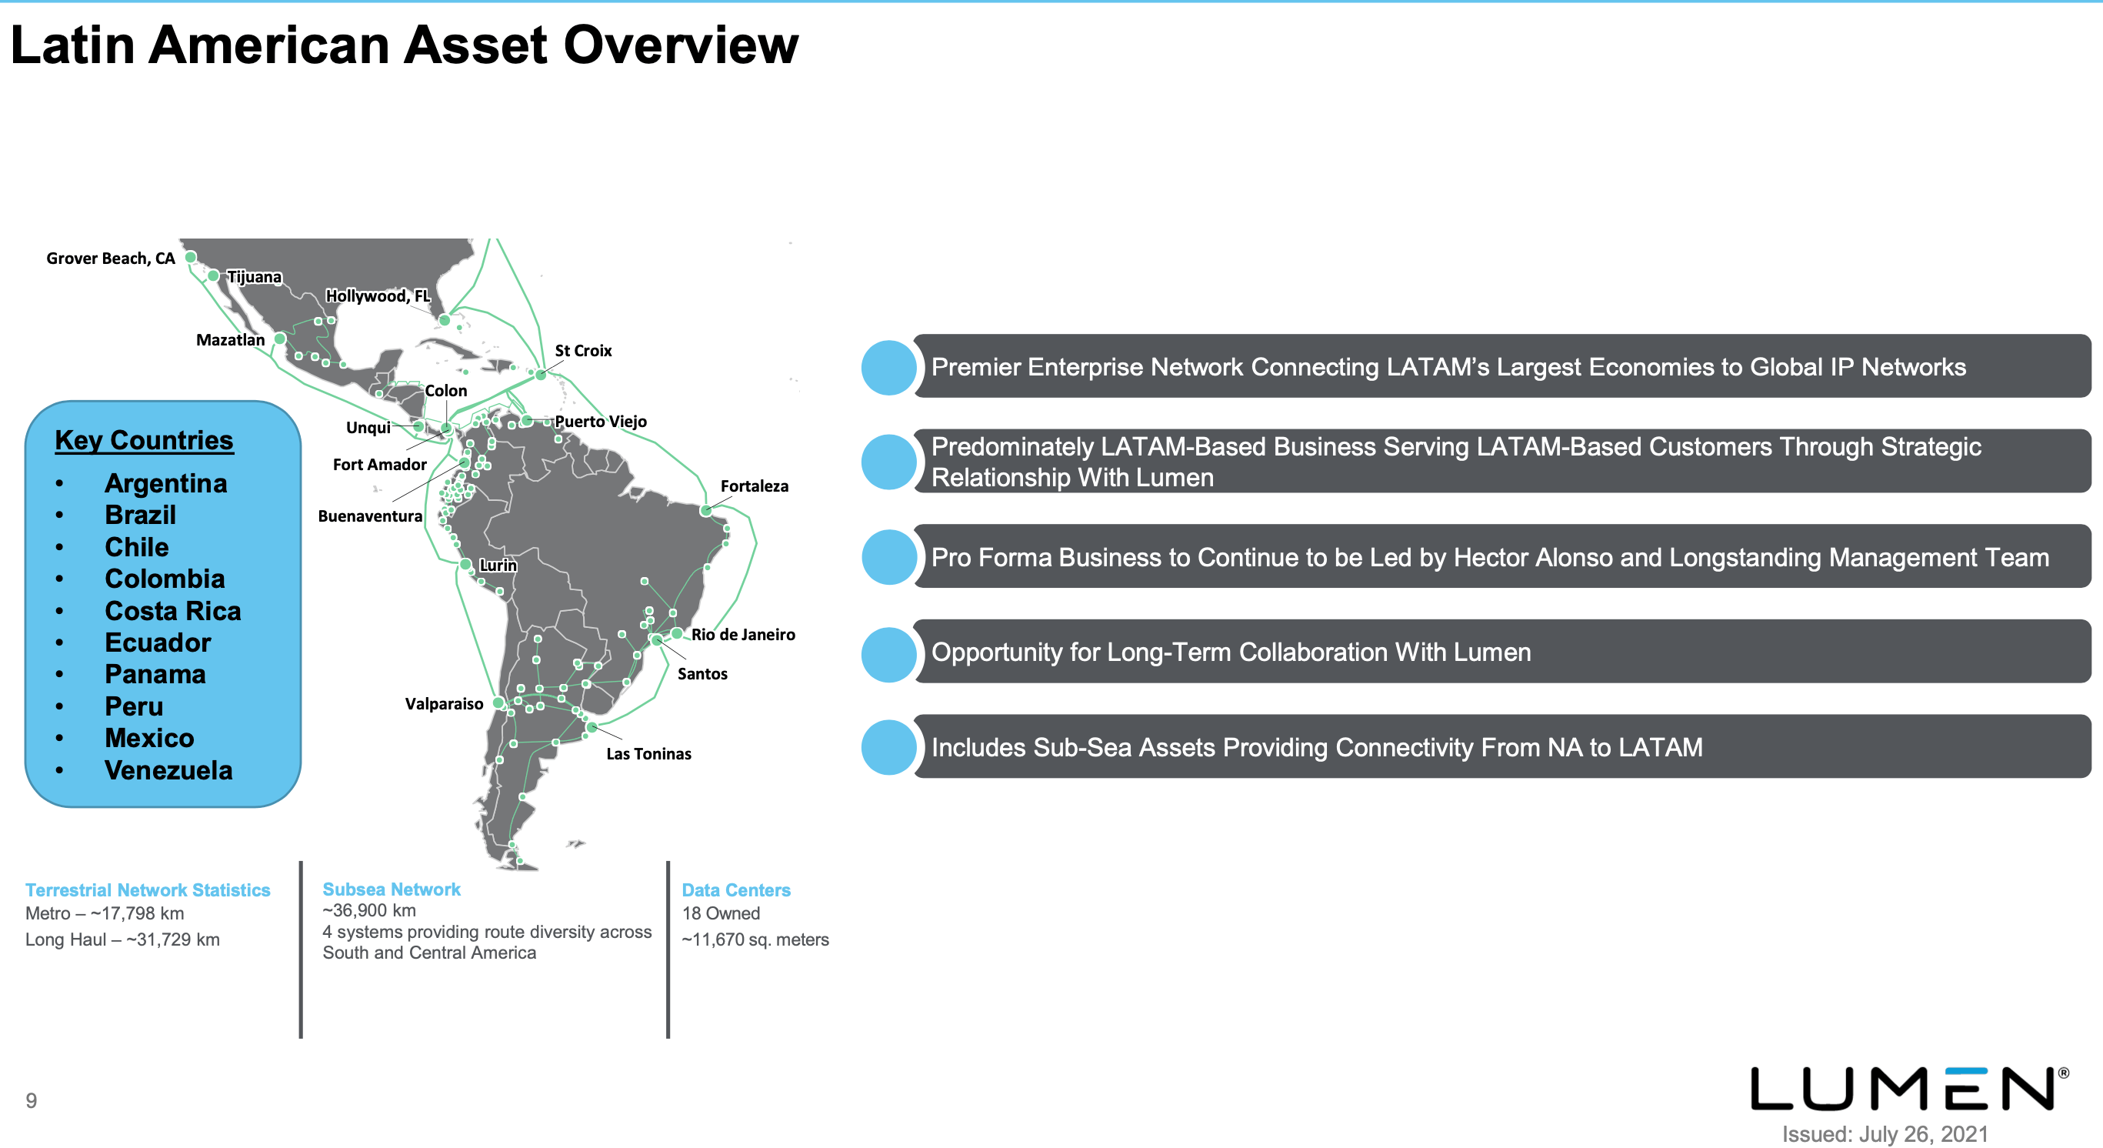Select the ~36,900 km subsea value
Screen dimensions: 2103x1148
tap(369, 910)
